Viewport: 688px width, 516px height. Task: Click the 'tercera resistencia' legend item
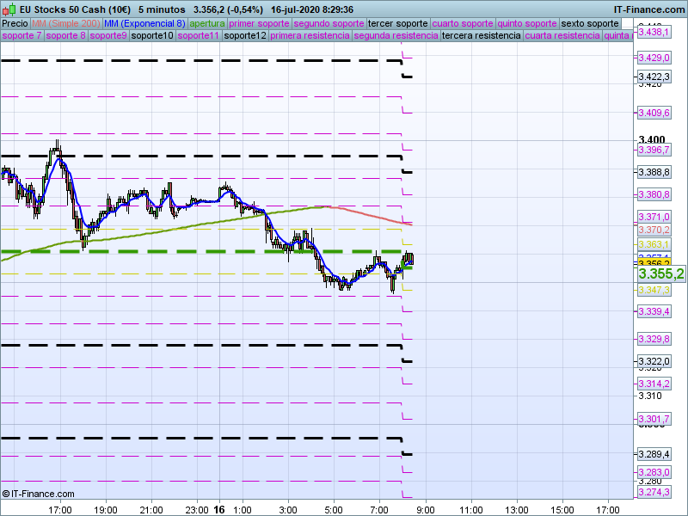[x=481, y=36]
